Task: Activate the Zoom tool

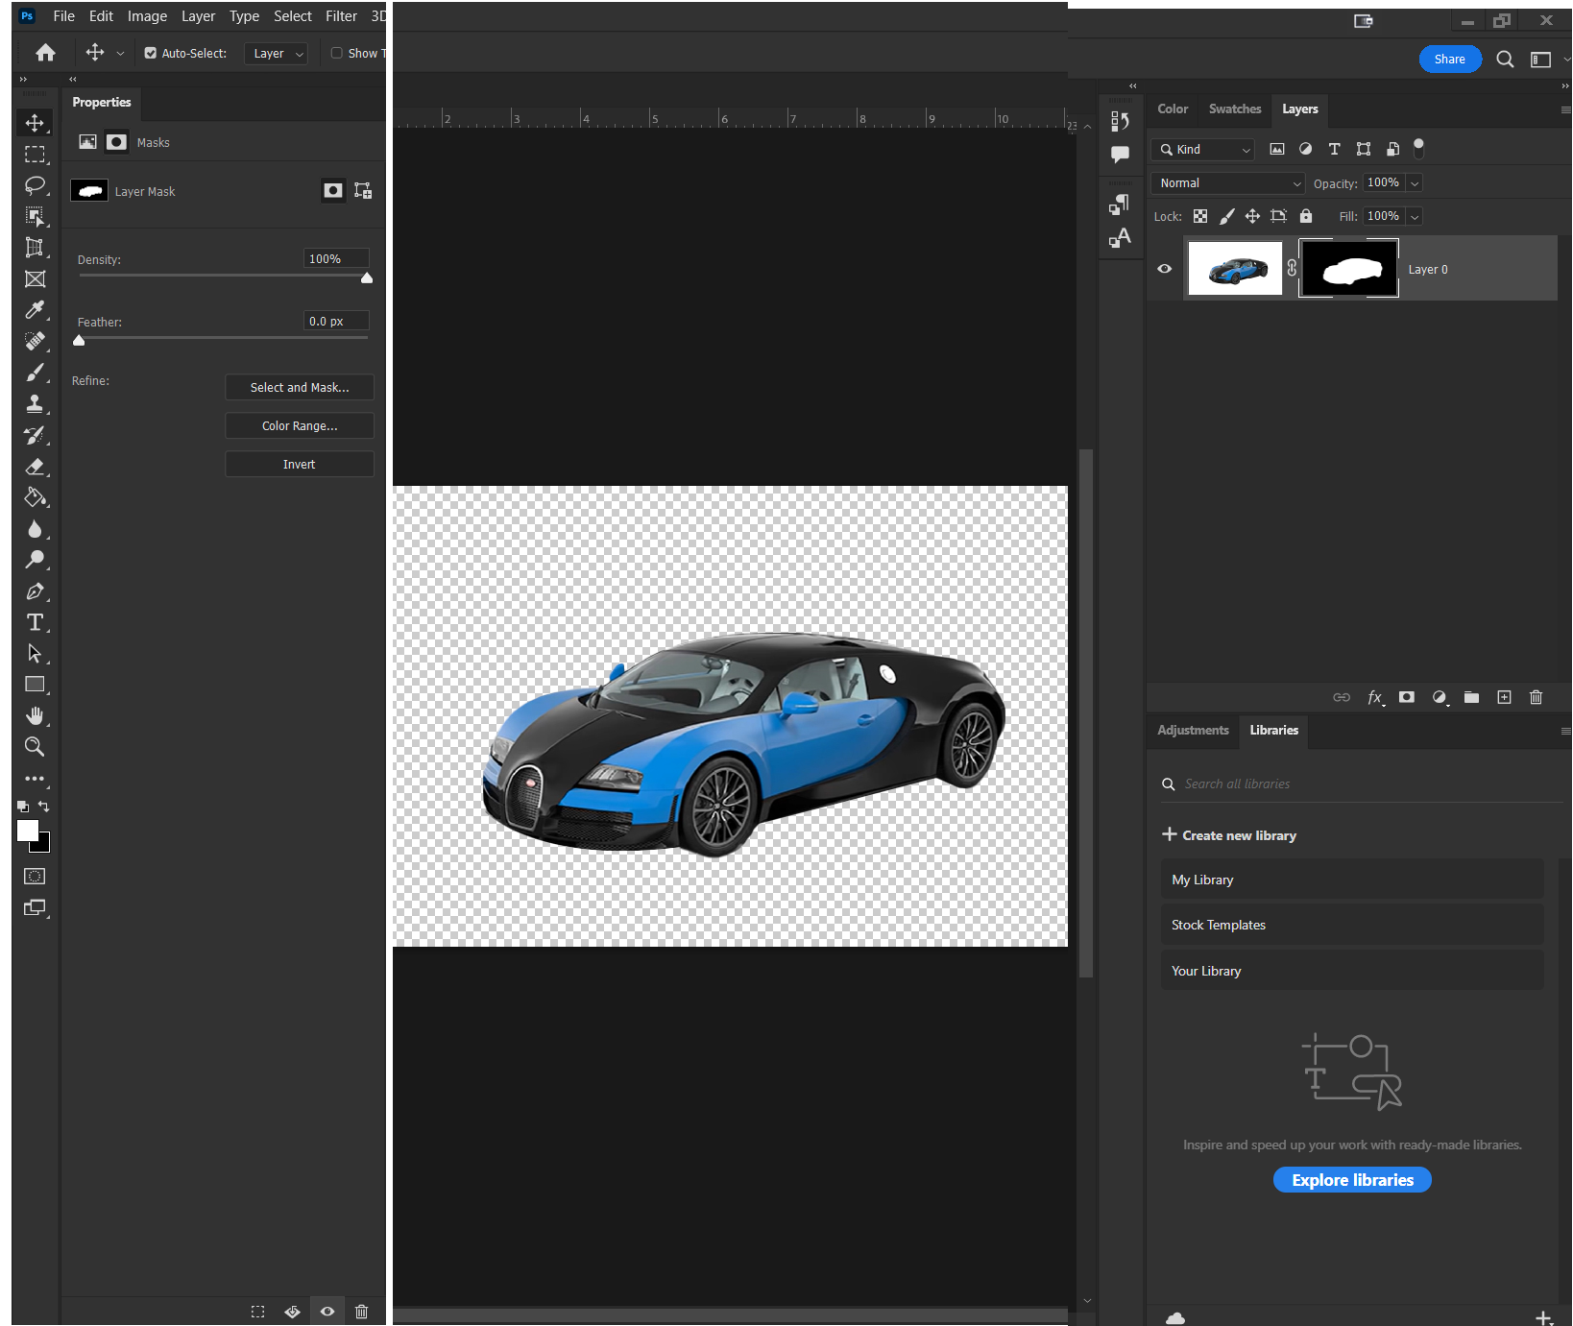Action: coord(35,747)
